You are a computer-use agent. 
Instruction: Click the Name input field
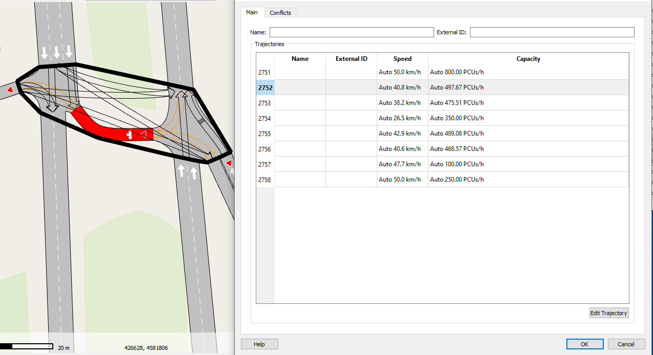pos(352,32)
